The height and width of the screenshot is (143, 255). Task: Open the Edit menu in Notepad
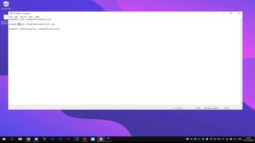16,17
